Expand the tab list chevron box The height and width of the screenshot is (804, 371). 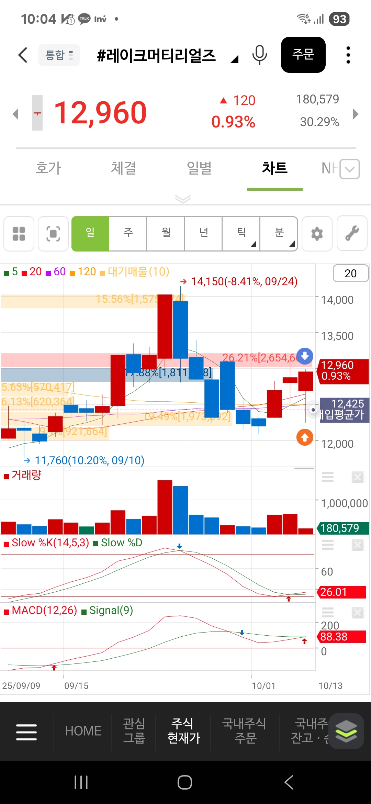click(349, 169)
